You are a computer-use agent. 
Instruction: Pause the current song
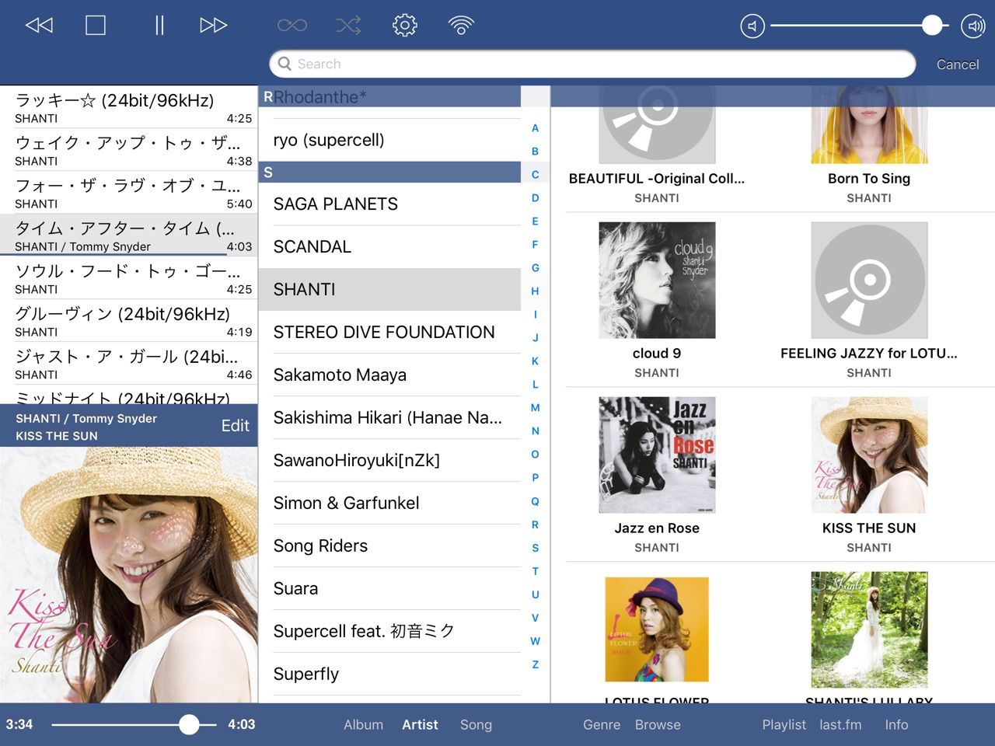[159, 26]
